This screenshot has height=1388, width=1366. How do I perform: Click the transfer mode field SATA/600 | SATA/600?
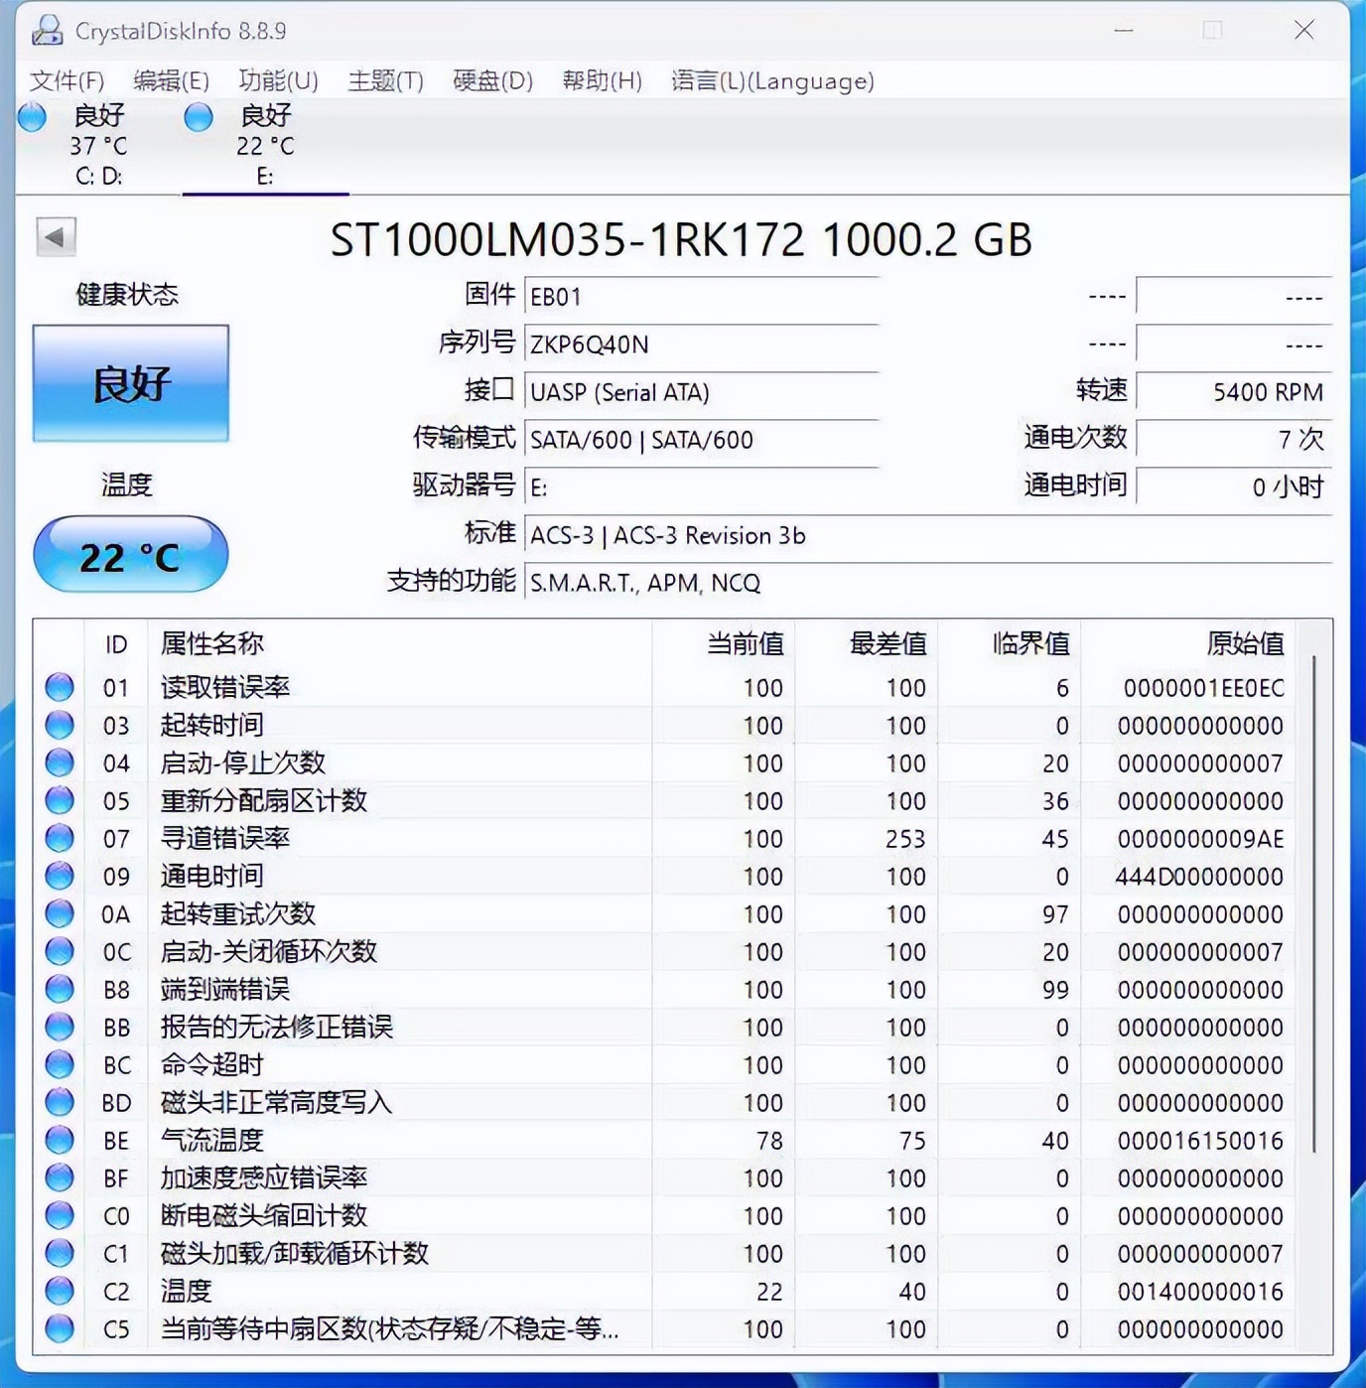click(x=702, y=439)
